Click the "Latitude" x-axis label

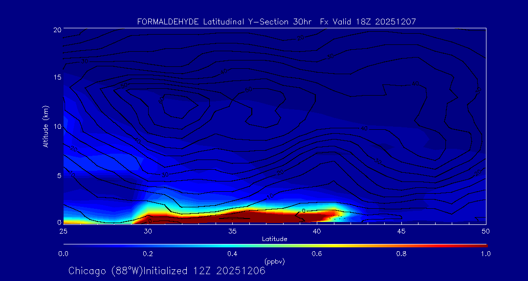click(x=275, y=239)
